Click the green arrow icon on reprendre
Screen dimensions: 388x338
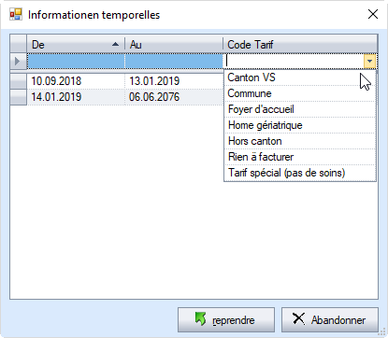200,319
